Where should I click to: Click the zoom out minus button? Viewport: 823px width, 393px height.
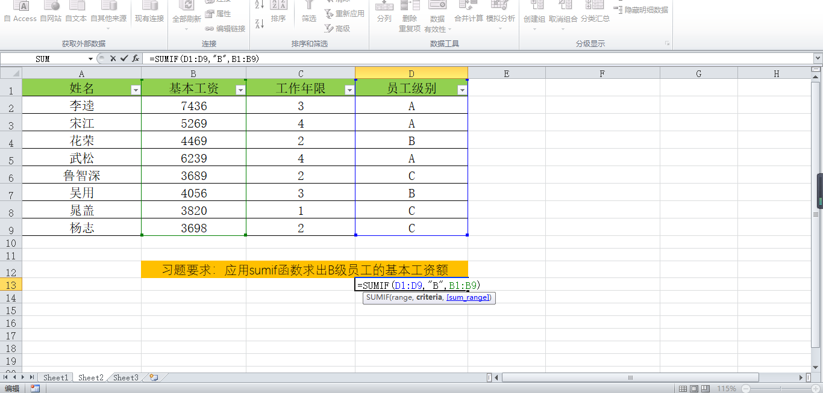click(x=746, y=389)
